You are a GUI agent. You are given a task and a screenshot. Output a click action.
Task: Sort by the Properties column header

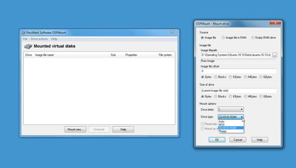pyautogui.click(x=131, y=55)
